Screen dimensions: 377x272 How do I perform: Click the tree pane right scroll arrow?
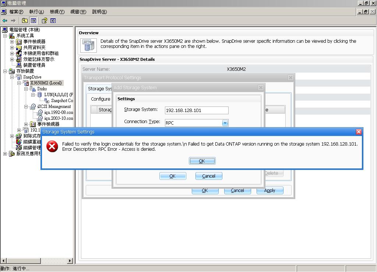tap(70, 261)
